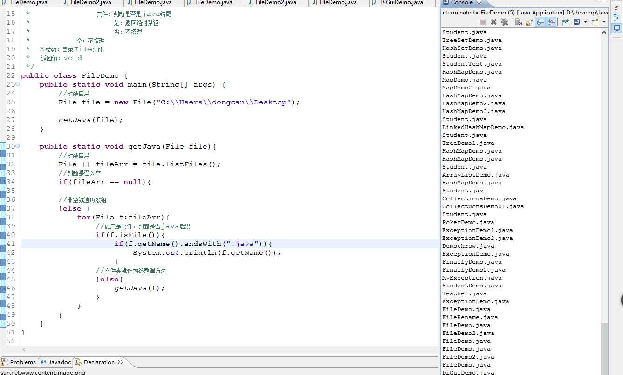Click StudentTest.java in console output
Screen dimensions: 623x375
(472, 64)
